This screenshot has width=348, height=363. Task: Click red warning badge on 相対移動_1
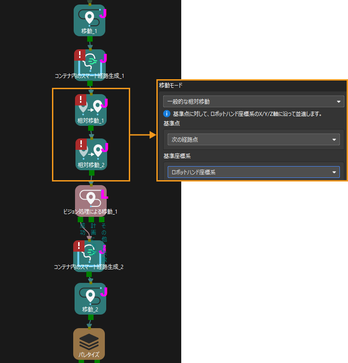coord(81,100)
